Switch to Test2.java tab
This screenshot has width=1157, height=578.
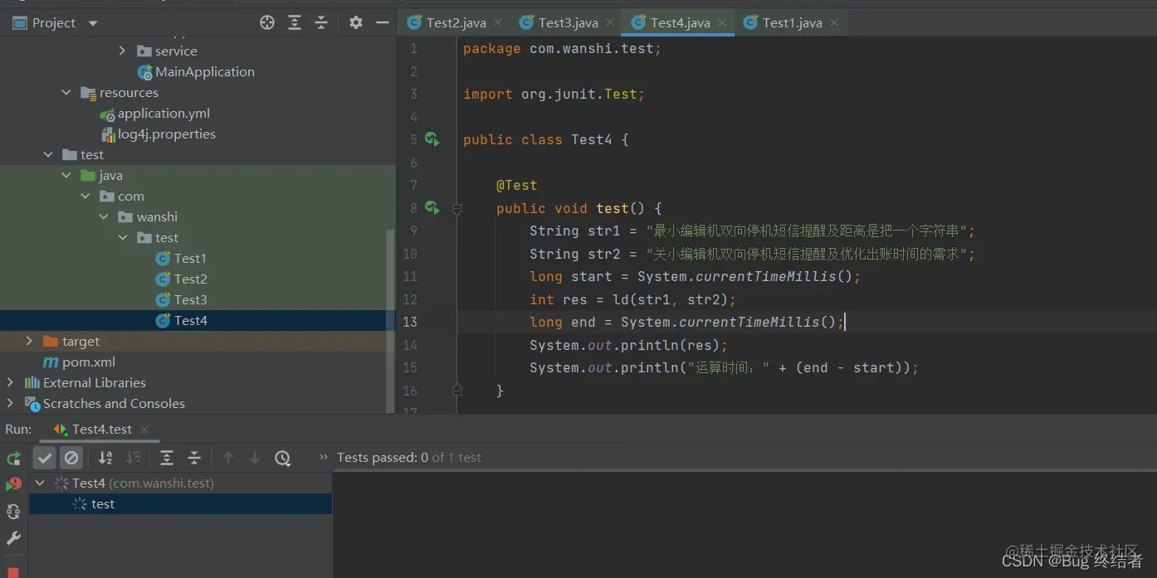pyautogui.click(x=456, y=22)
